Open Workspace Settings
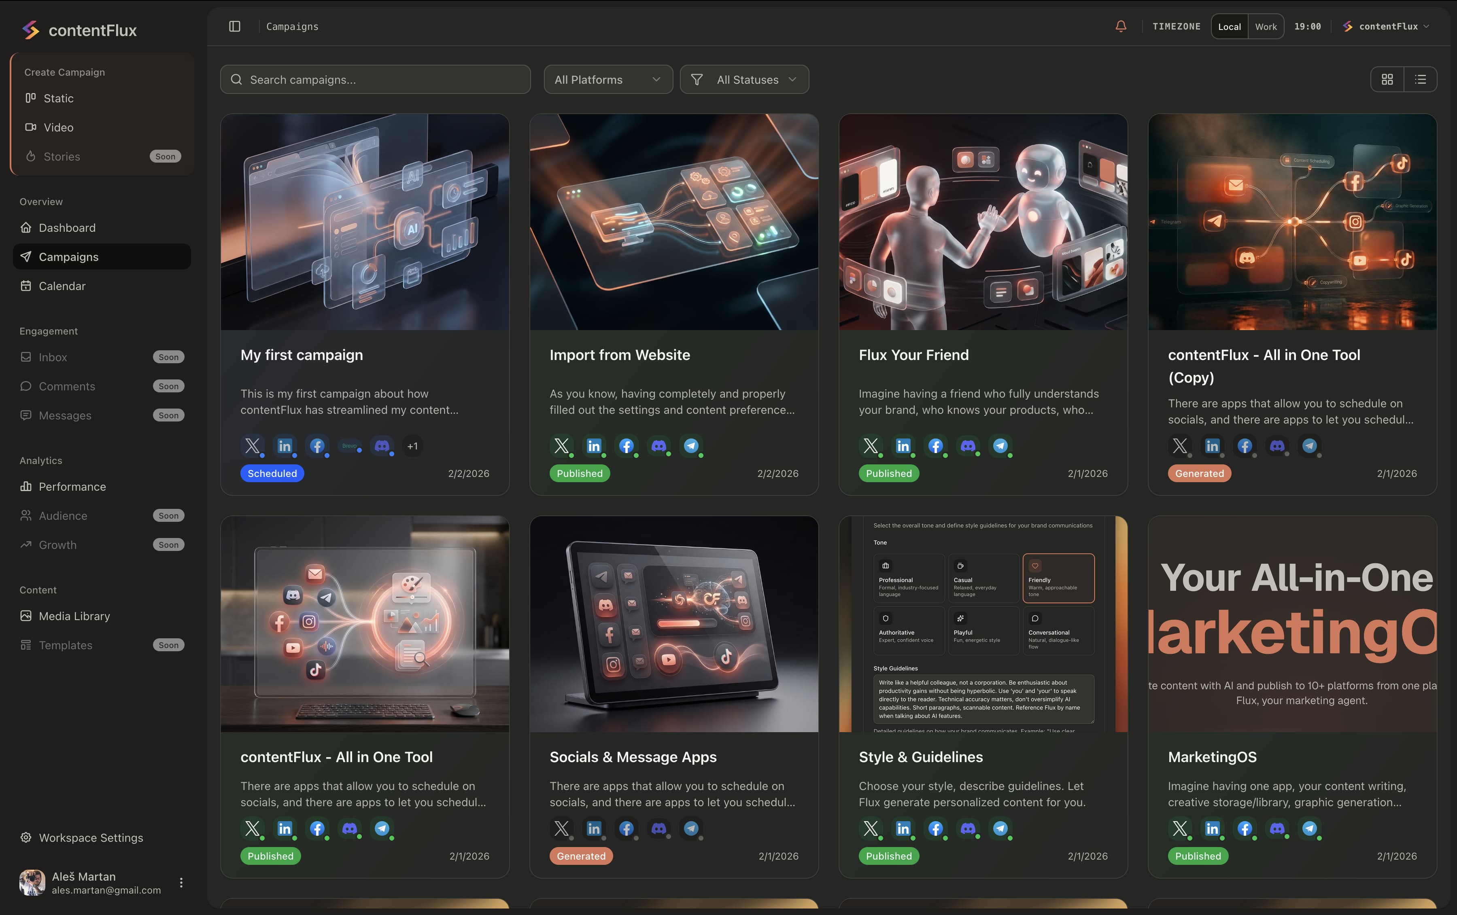 (90, 838)
